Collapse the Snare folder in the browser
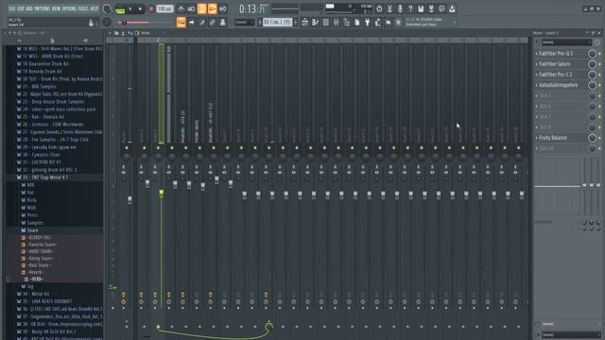 [x=32, y=230]
